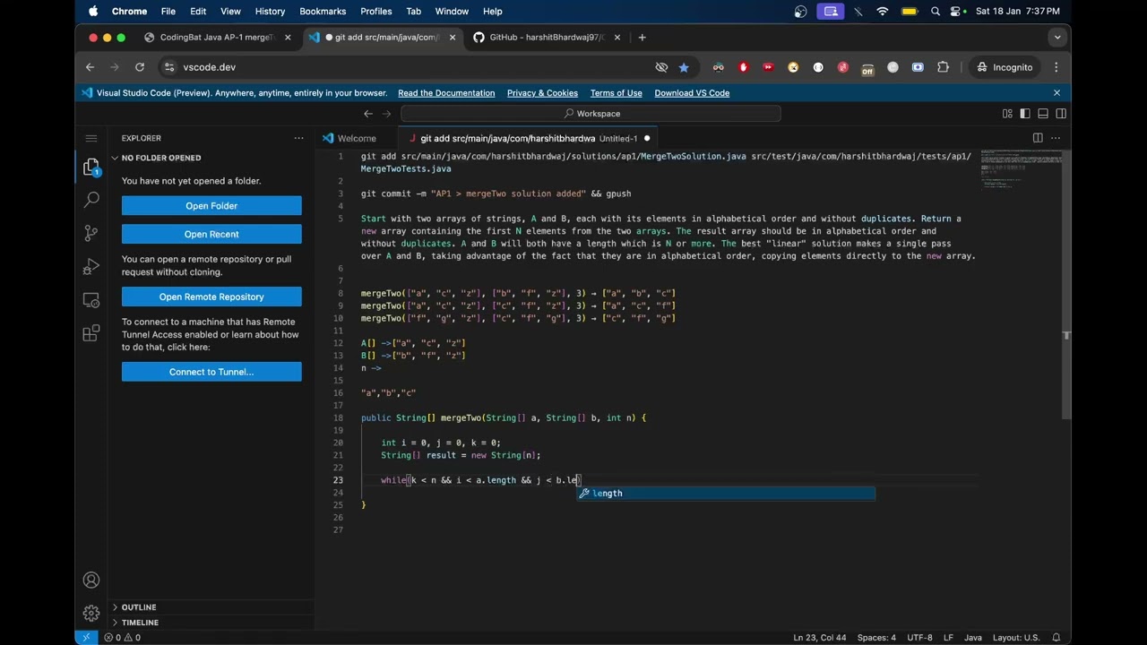
Task: Switch to the Welcome editor tab
Action: tap(356, 138)
